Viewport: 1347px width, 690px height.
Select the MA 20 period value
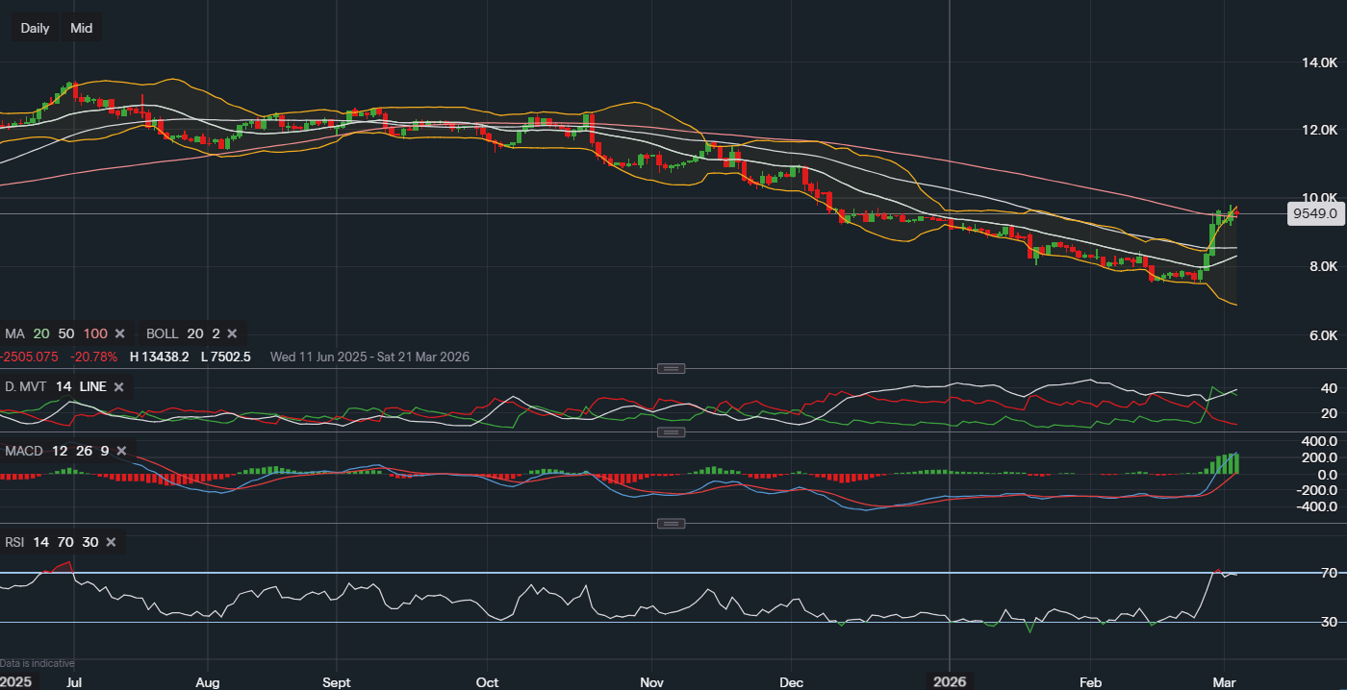coord(41,333)
